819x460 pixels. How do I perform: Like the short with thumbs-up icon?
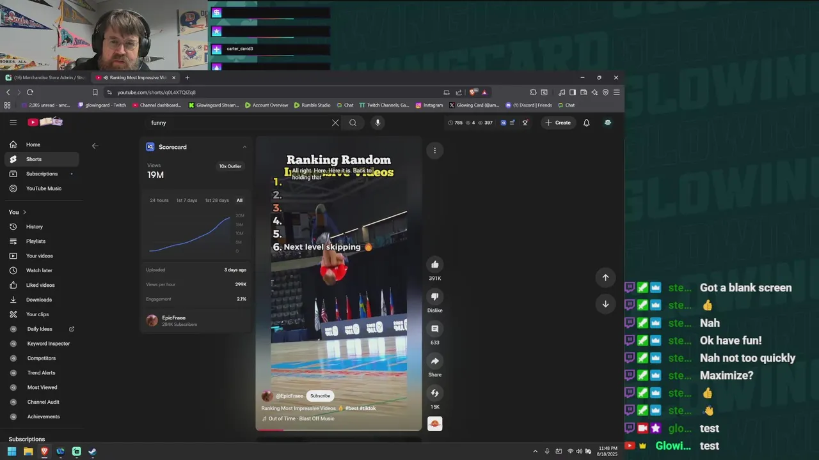tap(435, 264)
